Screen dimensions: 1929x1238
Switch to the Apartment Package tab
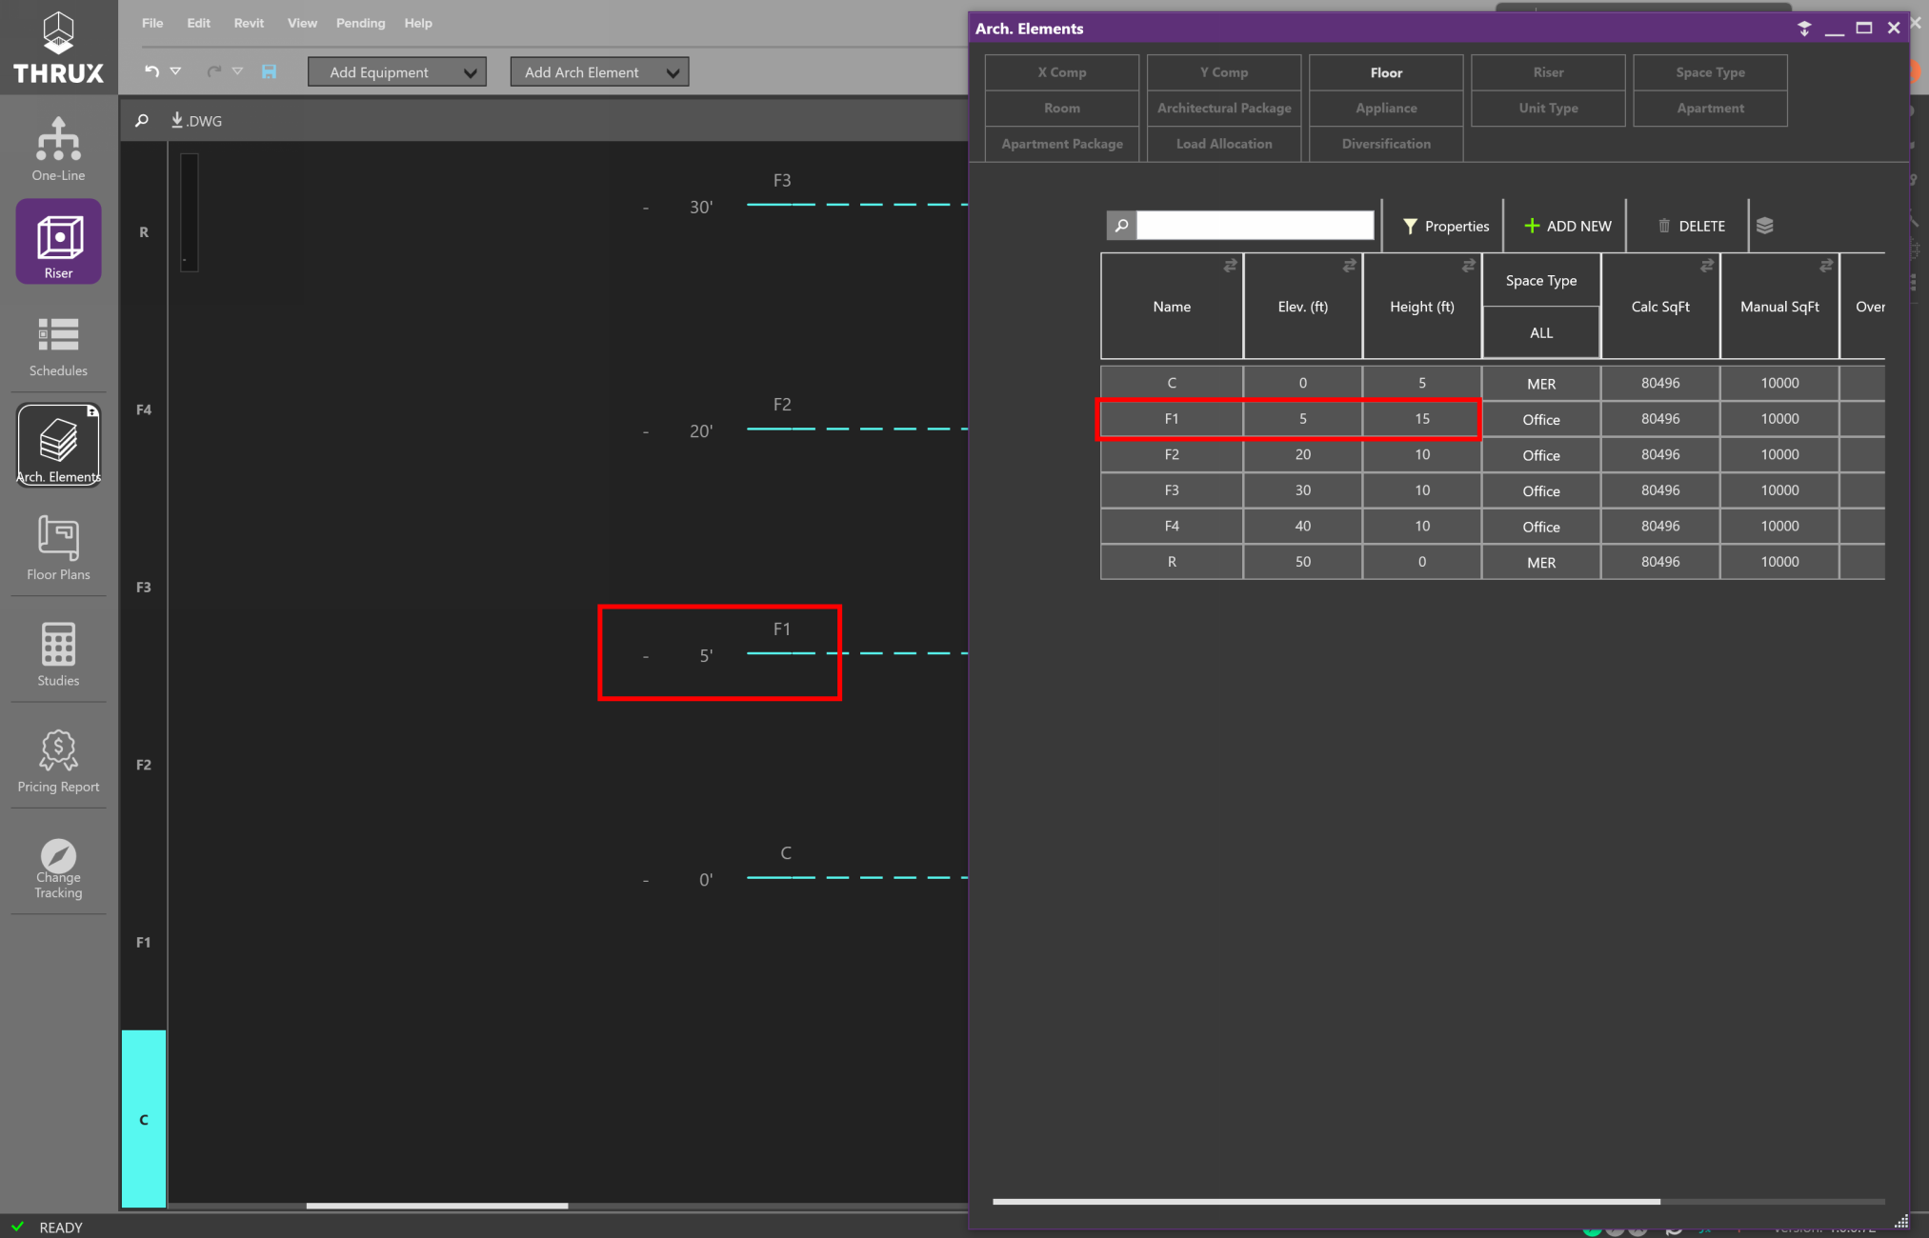click(1062, 144)
